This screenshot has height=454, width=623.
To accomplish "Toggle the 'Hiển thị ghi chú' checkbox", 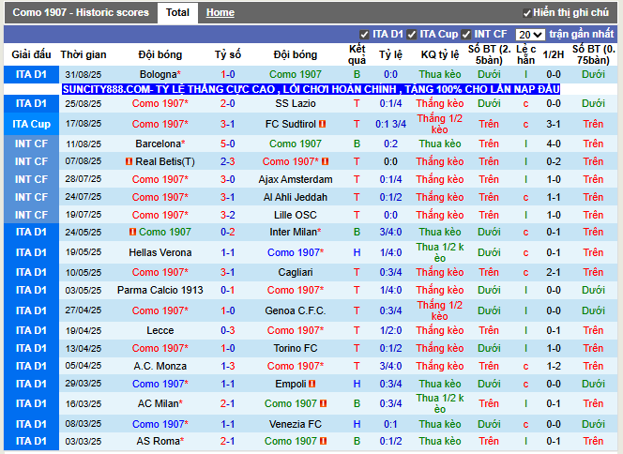I will 527,13.
